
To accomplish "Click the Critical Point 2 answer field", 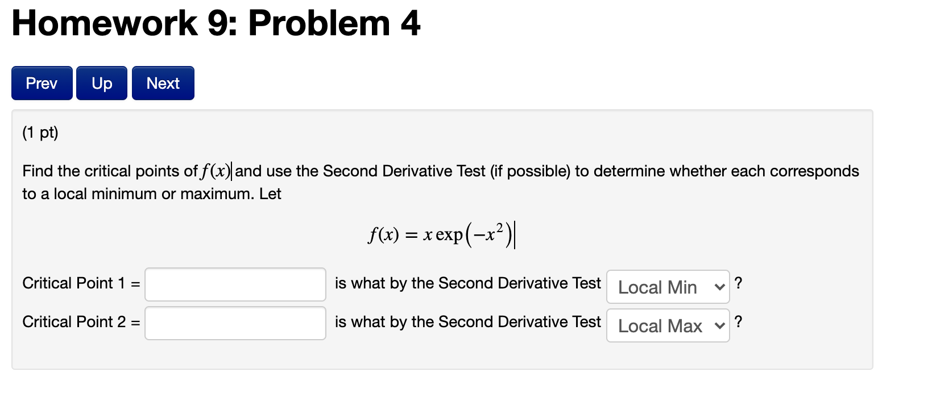I will 234,323.
